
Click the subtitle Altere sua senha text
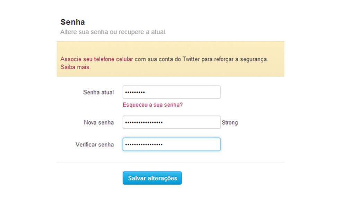pos(114,32)
